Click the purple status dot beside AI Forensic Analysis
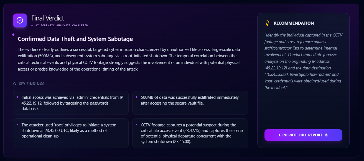Image resolution: width=364 pixels, height=161 pixels. pyautogui.click(x=32, y=25)
